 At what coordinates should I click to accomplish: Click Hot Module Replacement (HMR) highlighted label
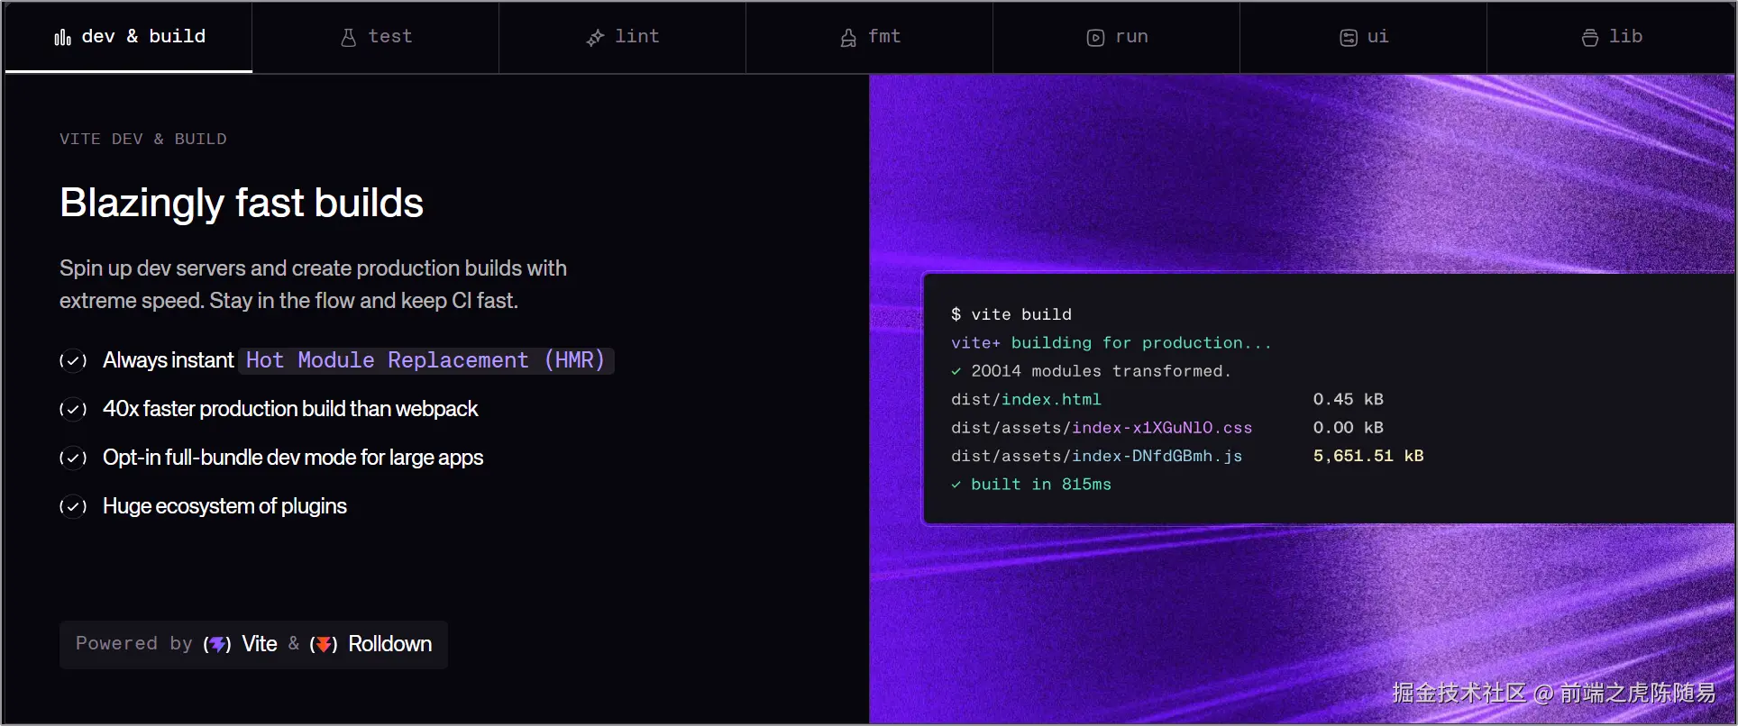(426, 360)
